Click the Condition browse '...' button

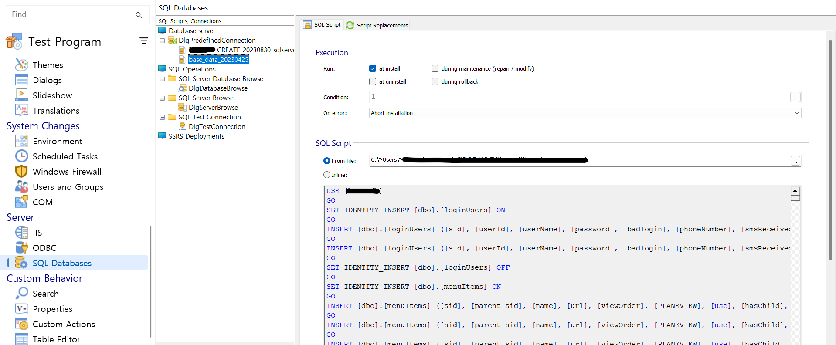[x=795, y=97]
